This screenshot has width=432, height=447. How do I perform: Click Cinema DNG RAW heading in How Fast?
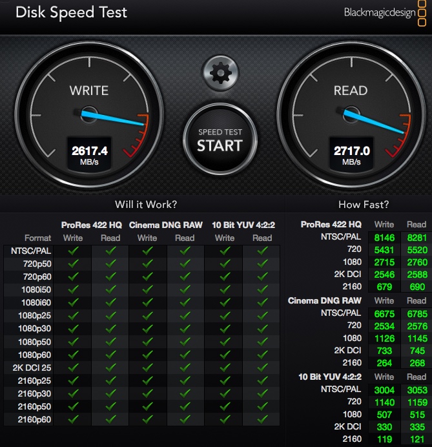click(x=325, y=300)
